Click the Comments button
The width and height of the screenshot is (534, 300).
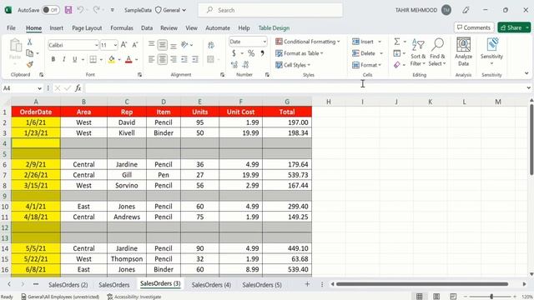474,27
